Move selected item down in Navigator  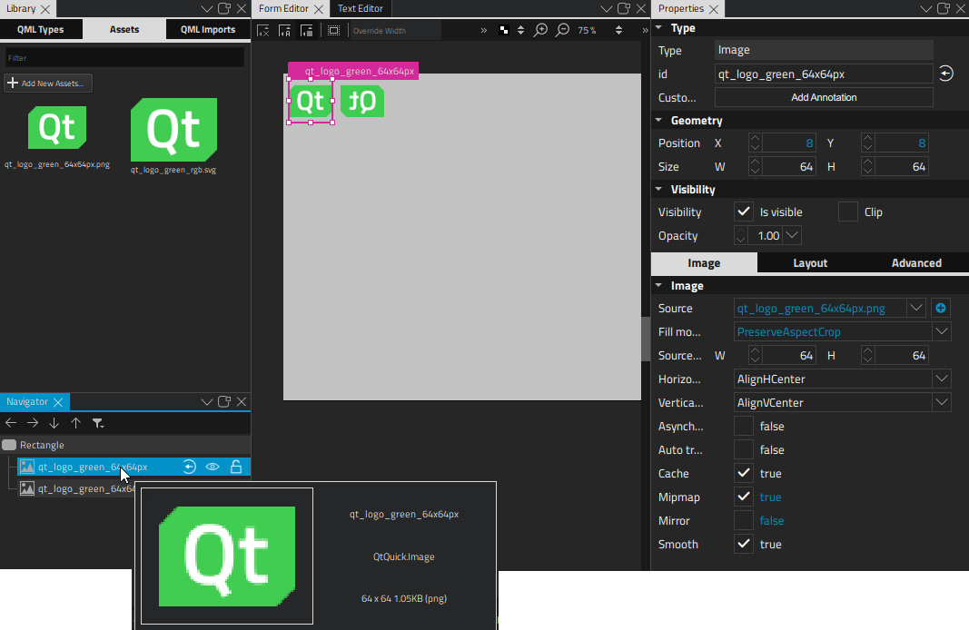click(x=54, y=423)
